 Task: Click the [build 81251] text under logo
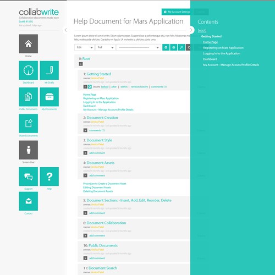(26, 21)
